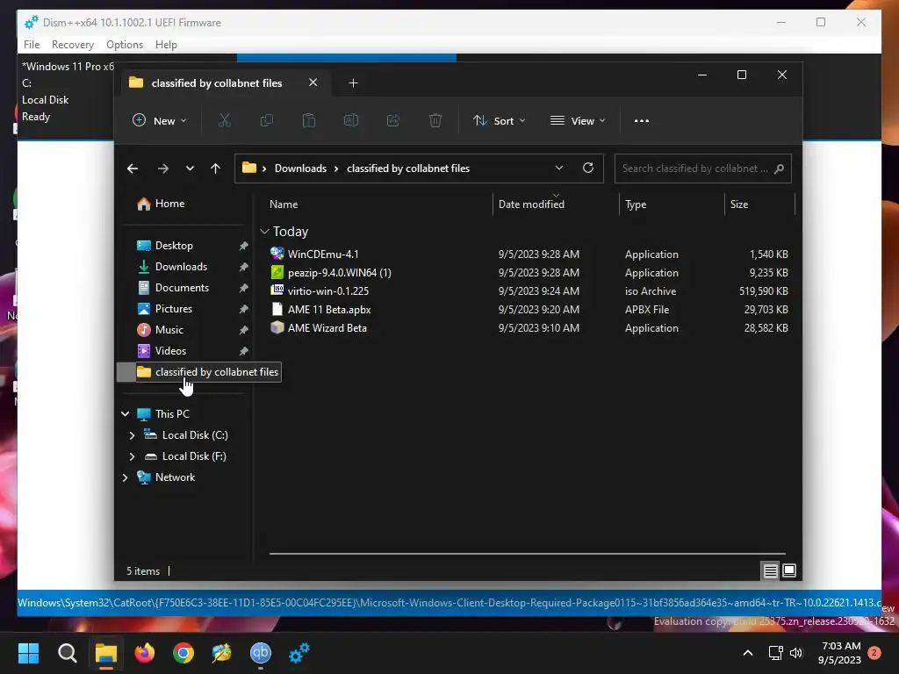Image resolution: width=899 pixels, height=674 pixels.
Task: Click the search magnifier in Explorer
Action: [779, 168]
